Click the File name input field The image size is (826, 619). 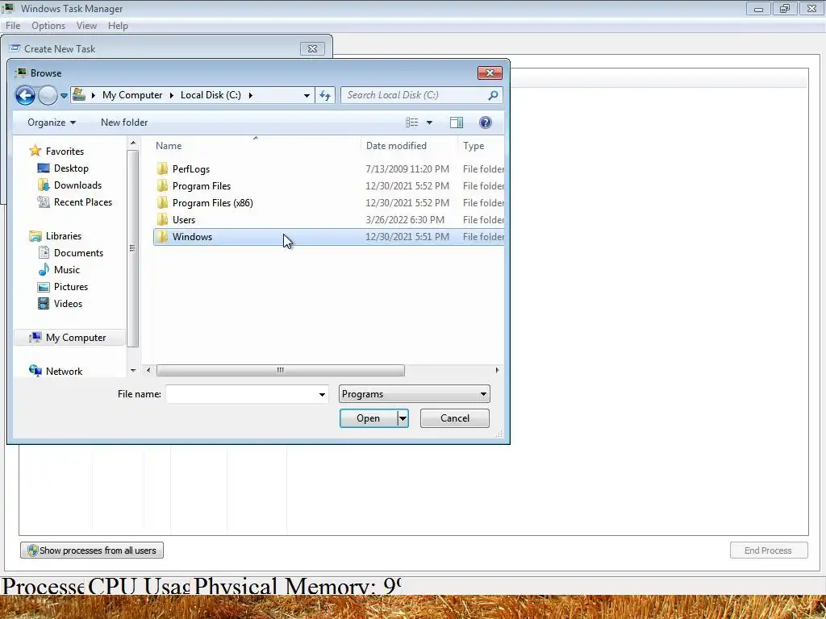(x=241, y=394)
